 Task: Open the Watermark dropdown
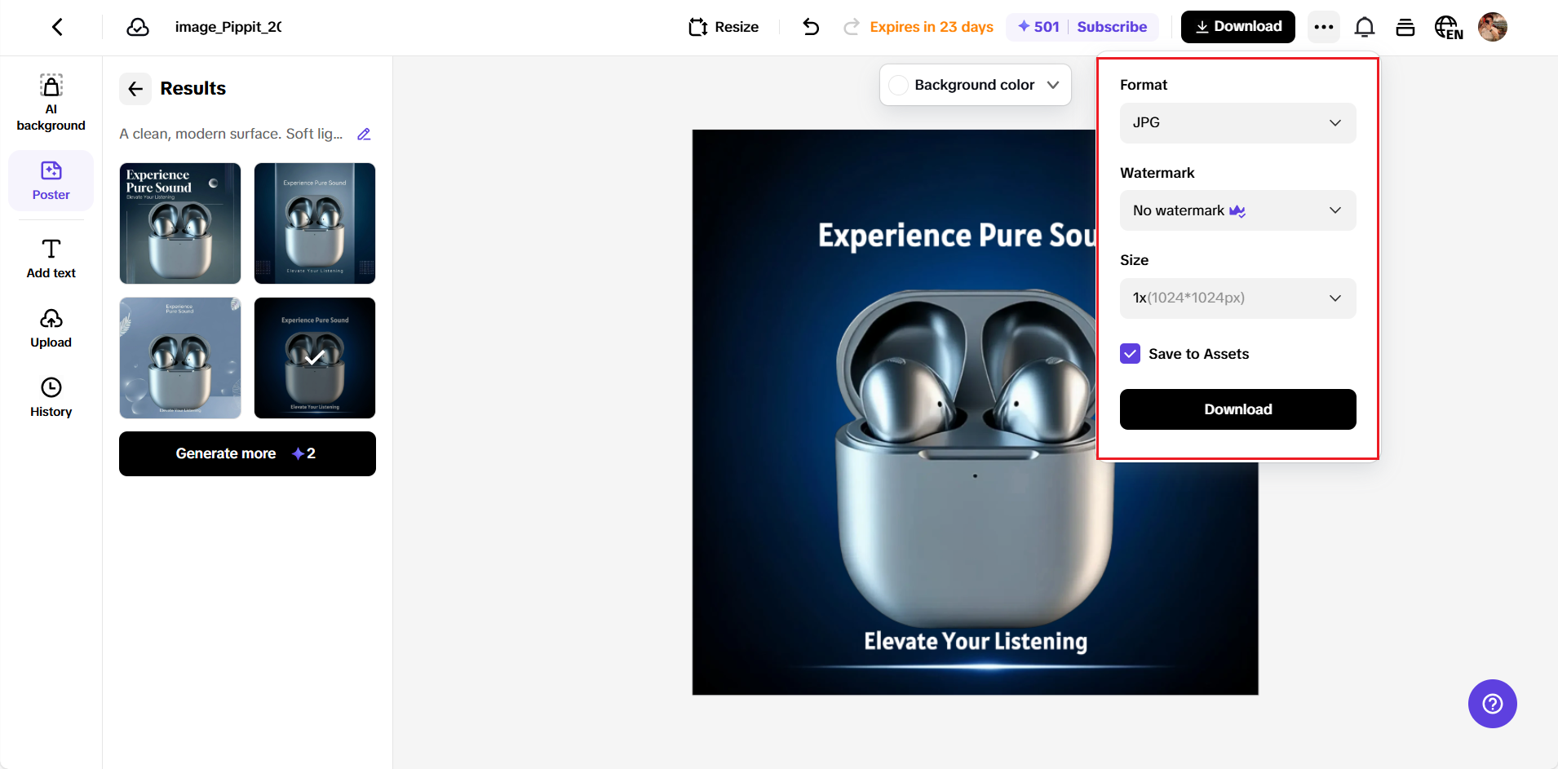[x=1237, y=210]
